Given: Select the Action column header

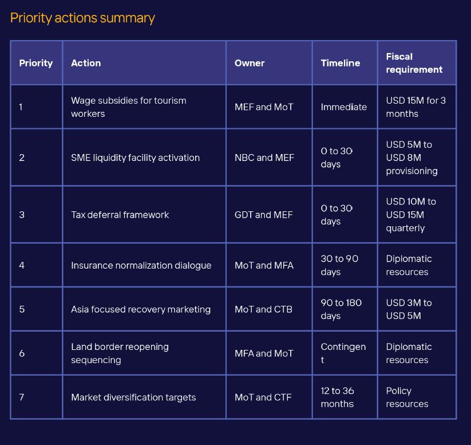Looking at the screenshot, I should [86, 63].
